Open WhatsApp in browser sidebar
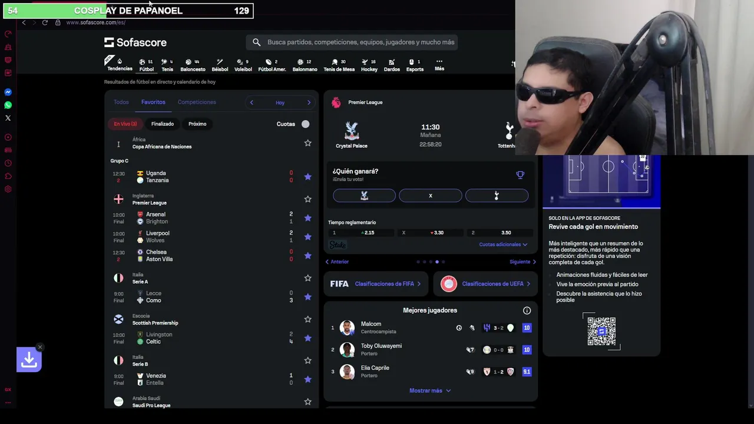 coord(8,105)
